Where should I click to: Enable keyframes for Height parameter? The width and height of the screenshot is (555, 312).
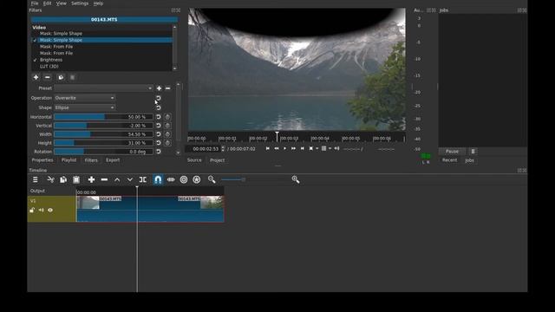(x=167, y=143)
